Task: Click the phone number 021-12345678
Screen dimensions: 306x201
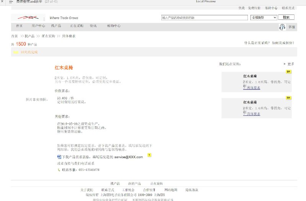Action: pyautogui.click(x=89, y=170)
